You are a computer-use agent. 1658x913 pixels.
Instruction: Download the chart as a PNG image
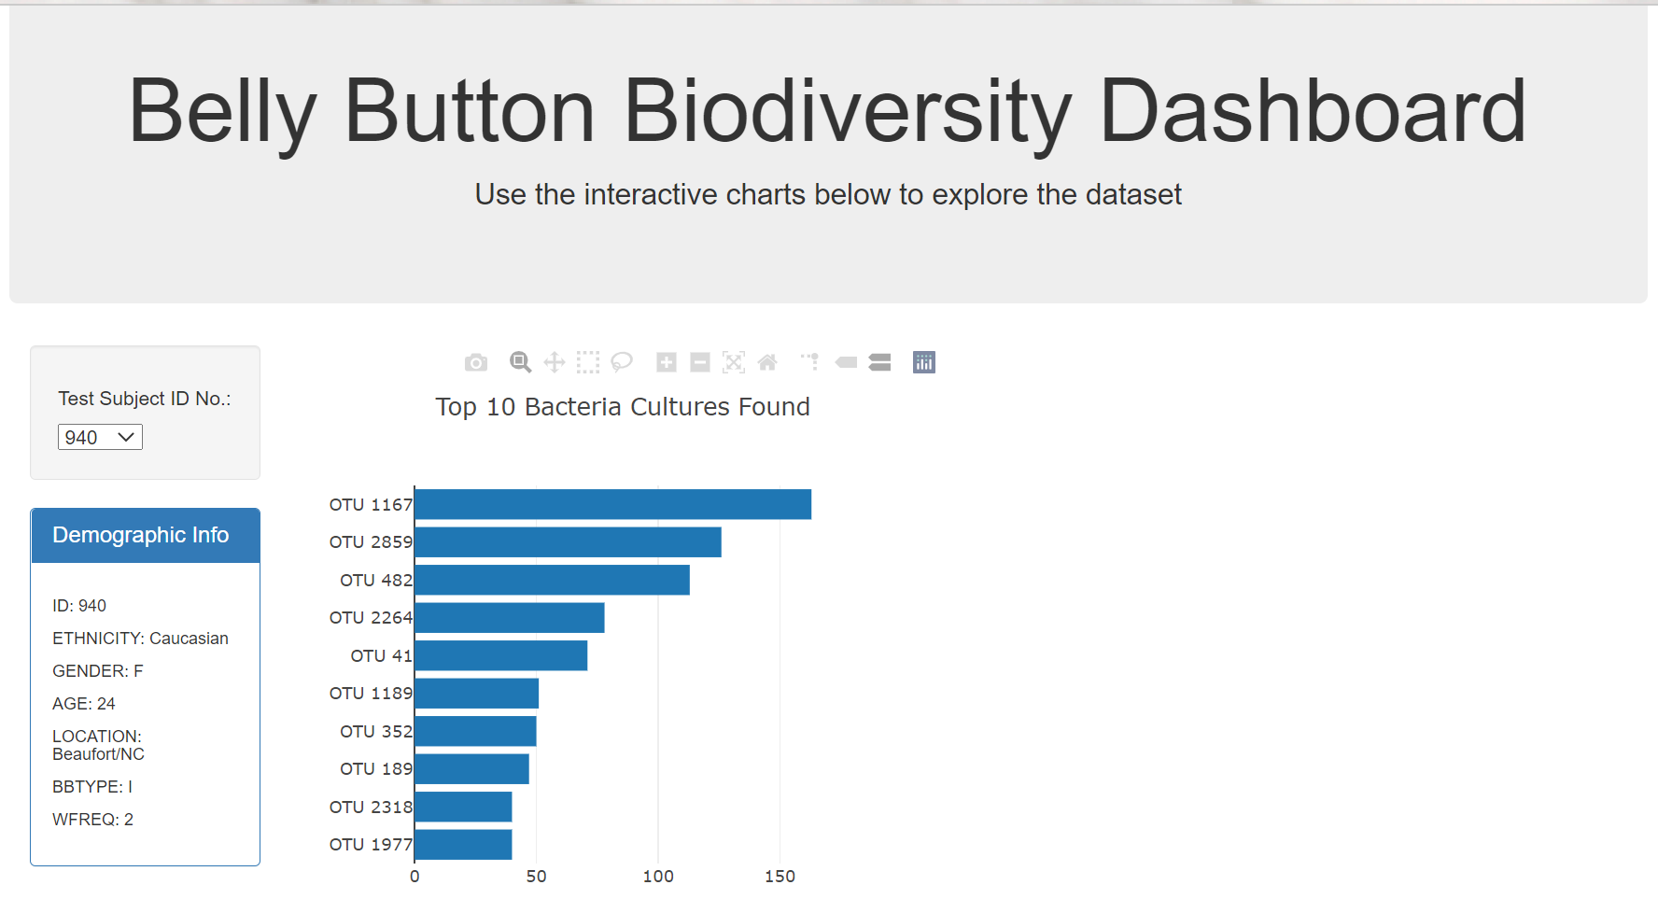(475, 362)
